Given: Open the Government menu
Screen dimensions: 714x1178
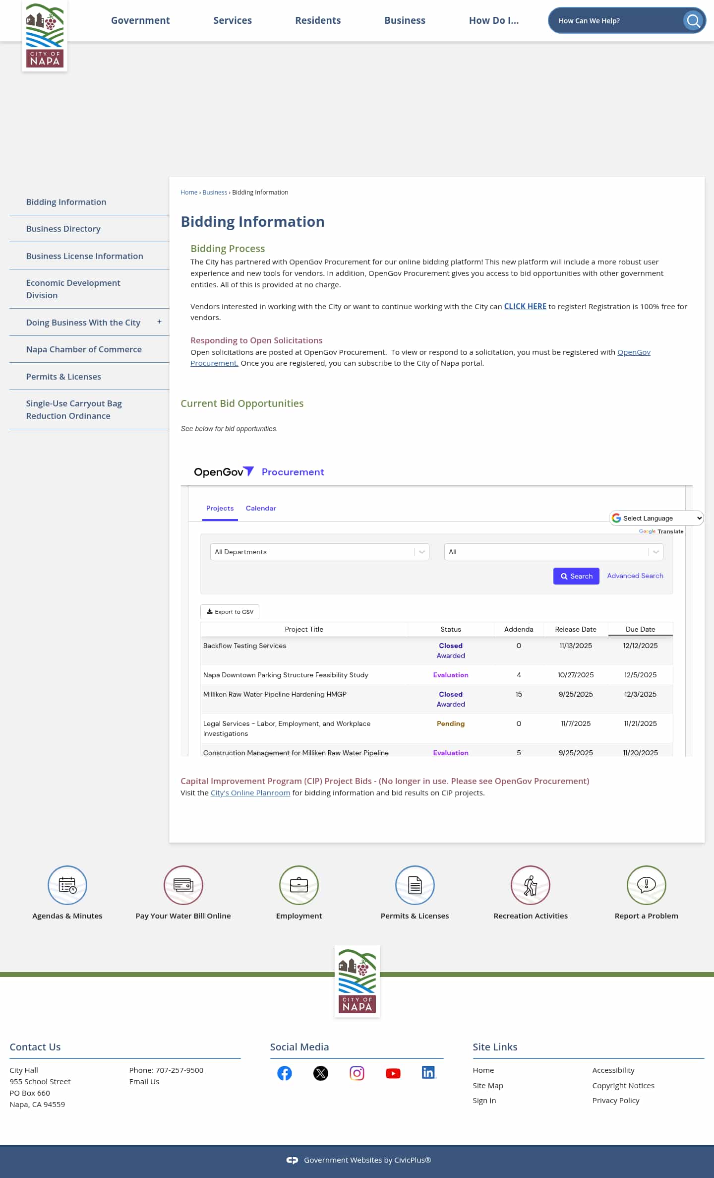Looking at the screenshot, I should [x=140, y=20].
